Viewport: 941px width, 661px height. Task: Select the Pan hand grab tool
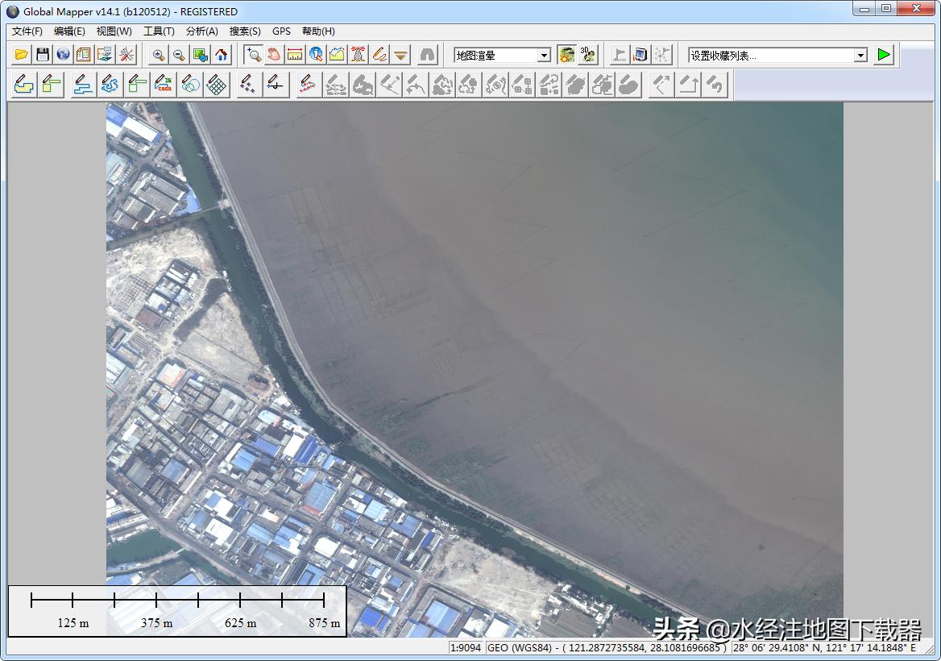coord(274,55)
